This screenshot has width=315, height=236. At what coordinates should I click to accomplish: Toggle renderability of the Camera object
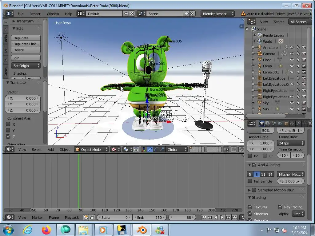[x=304, y=53]
